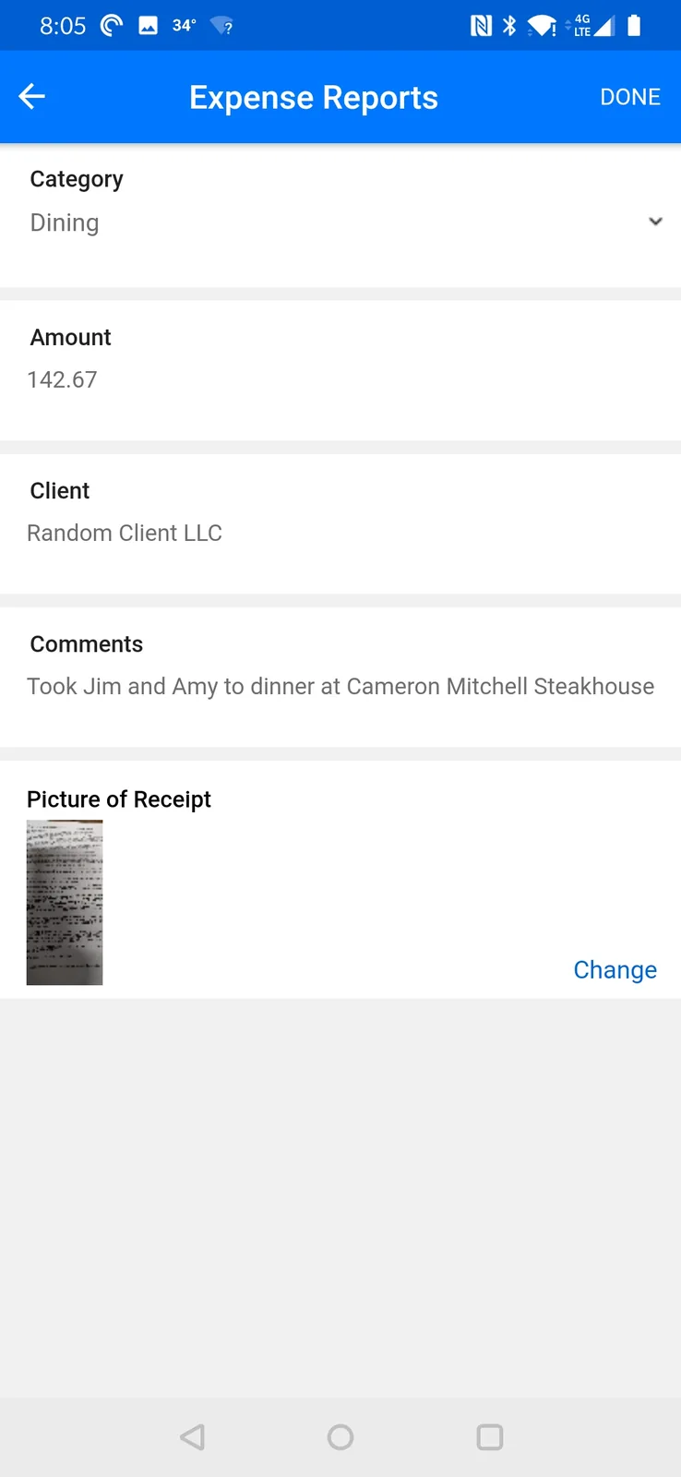Tap the Comments field about the steakhouse dinner
The width and height of the screenshot is (681, 1477).
pos(340,686)
